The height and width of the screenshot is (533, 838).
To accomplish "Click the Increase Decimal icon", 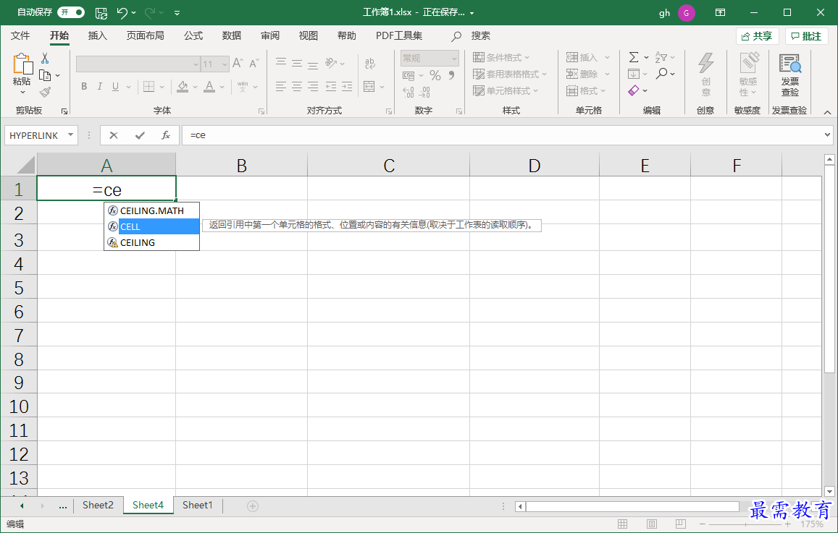I will (408, 93).
